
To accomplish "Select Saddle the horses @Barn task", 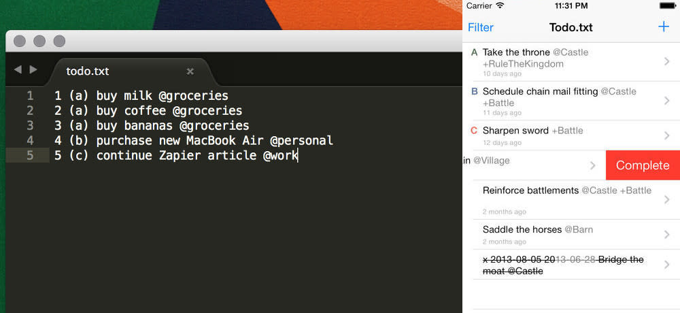I will [x=571, y=235].
